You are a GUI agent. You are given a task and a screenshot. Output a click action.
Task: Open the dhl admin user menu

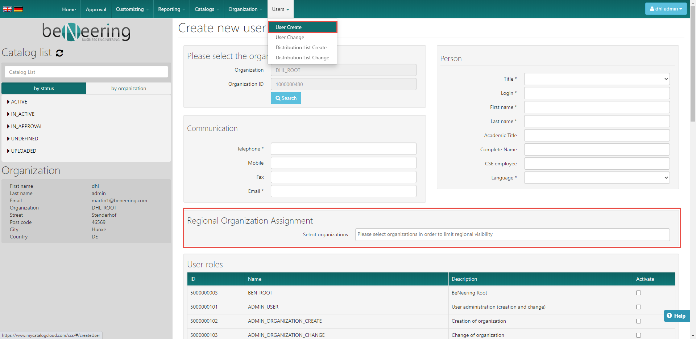click(666, 9)
